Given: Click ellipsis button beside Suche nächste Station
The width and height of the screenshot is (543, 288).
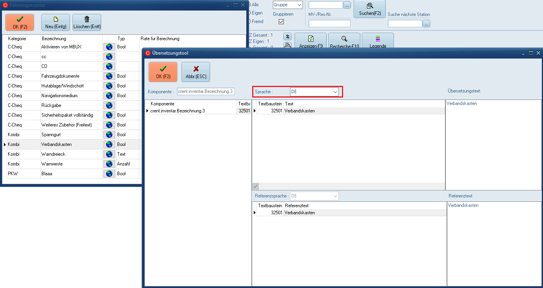Looking at the screenshot, I should [426, 24].
